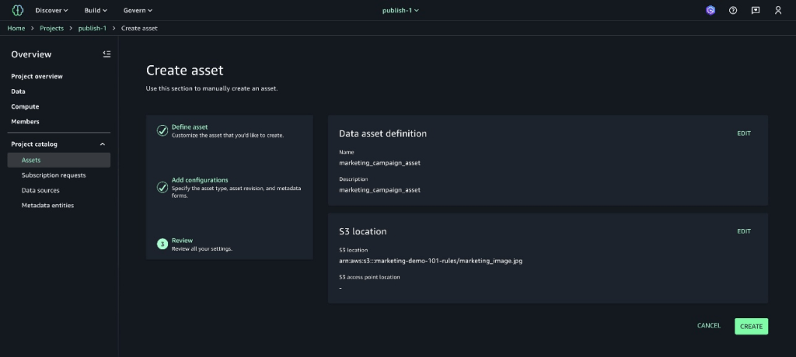Click the DataZone logo icon

click(17, 10)
